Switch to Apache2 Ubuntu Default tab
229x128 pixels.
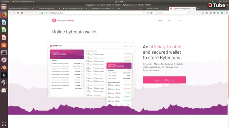(x=21, y=9)
